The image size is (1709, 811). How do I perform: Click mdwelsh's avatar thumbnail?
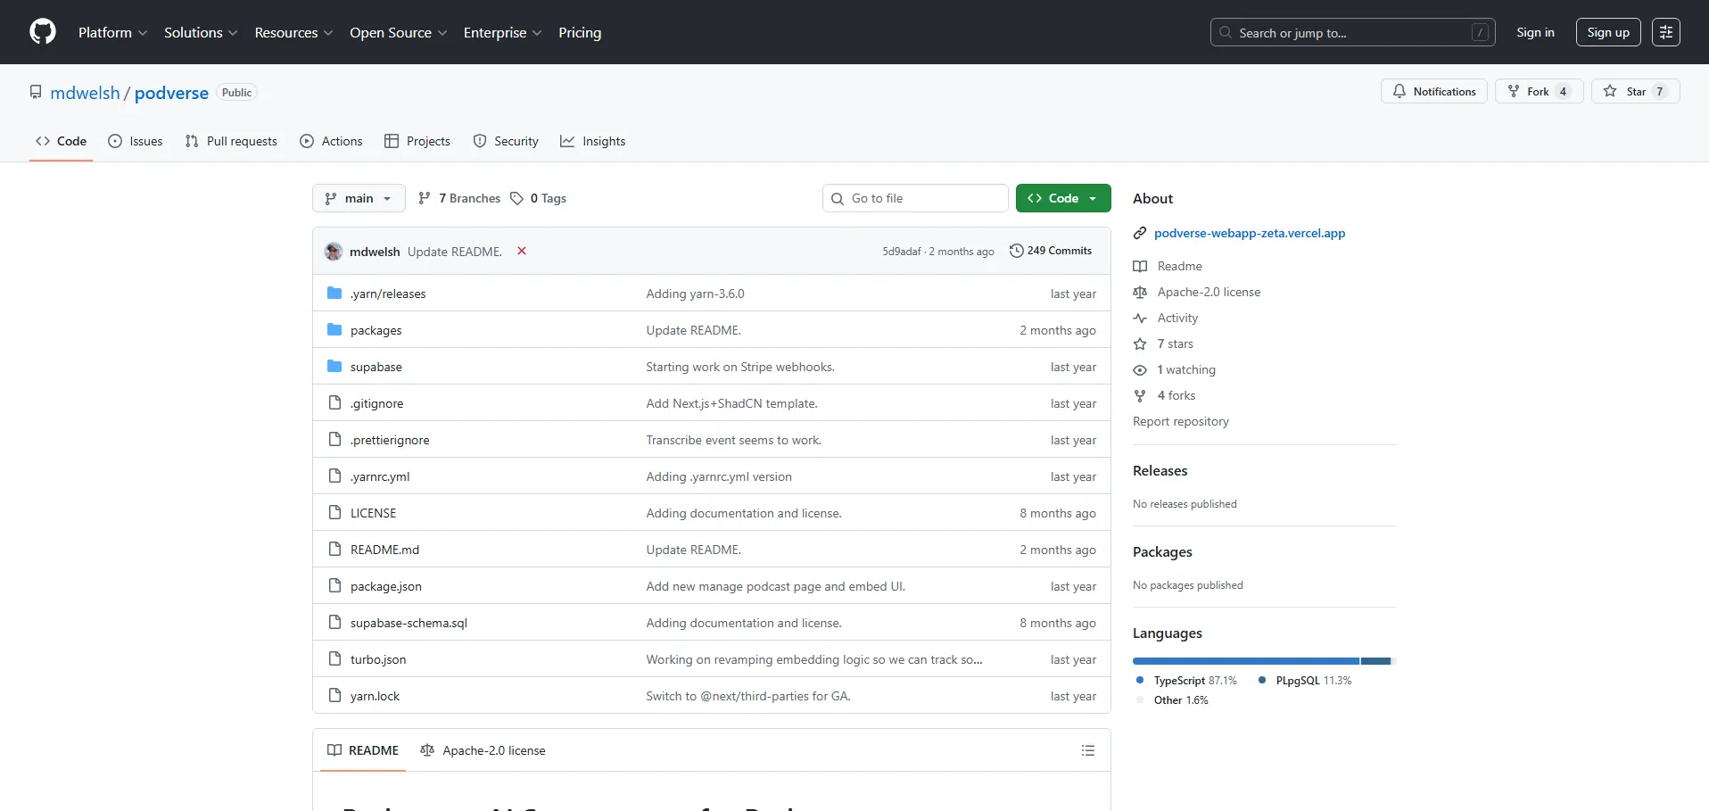click(x=334, y=252)
